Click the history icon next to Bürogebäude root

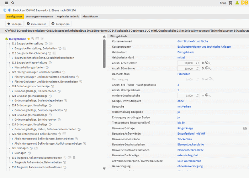[33, 39]
